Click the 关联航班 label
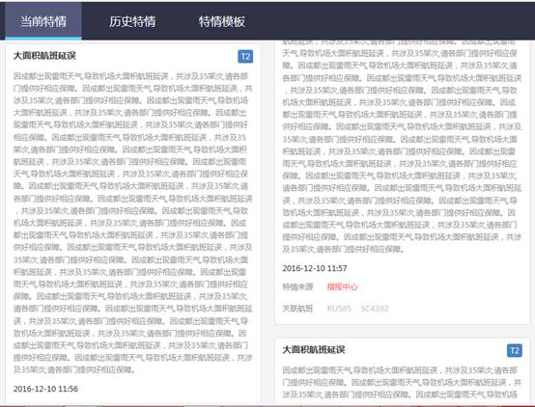This screenshot has height=407, width=535. 297,309
